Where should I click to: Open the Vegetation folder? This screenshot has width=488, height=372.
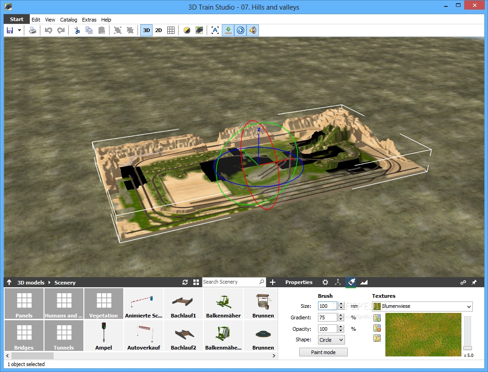coord(104,304)
